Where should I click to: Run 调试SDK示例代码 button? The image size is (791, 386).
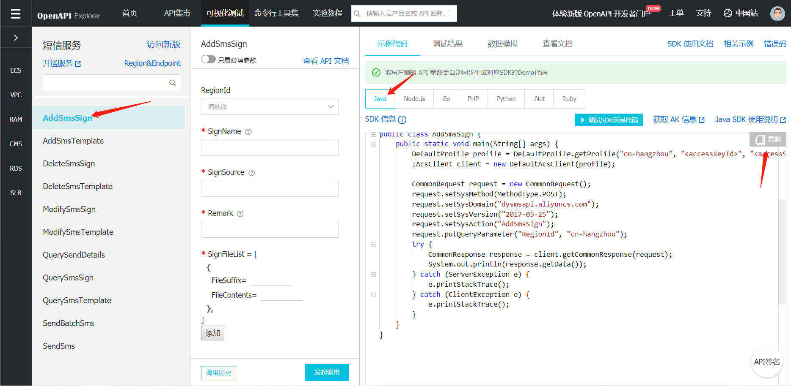coord(609,120)
